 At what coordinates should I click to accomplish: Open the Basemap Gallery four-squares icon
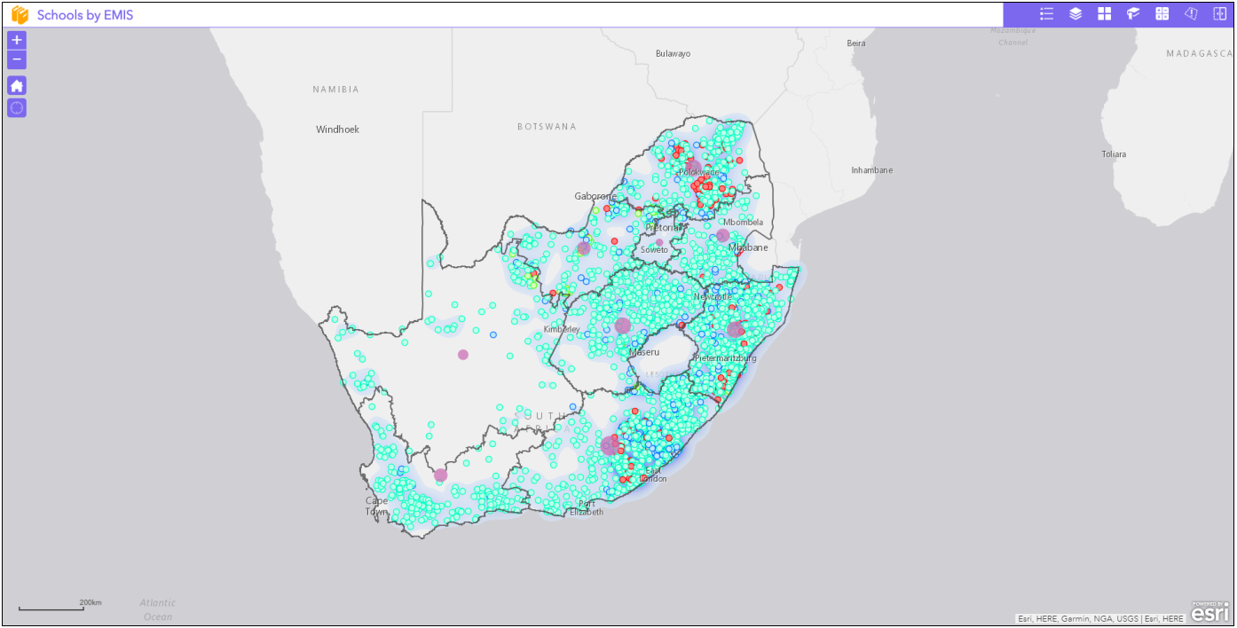pos(1104,14)
